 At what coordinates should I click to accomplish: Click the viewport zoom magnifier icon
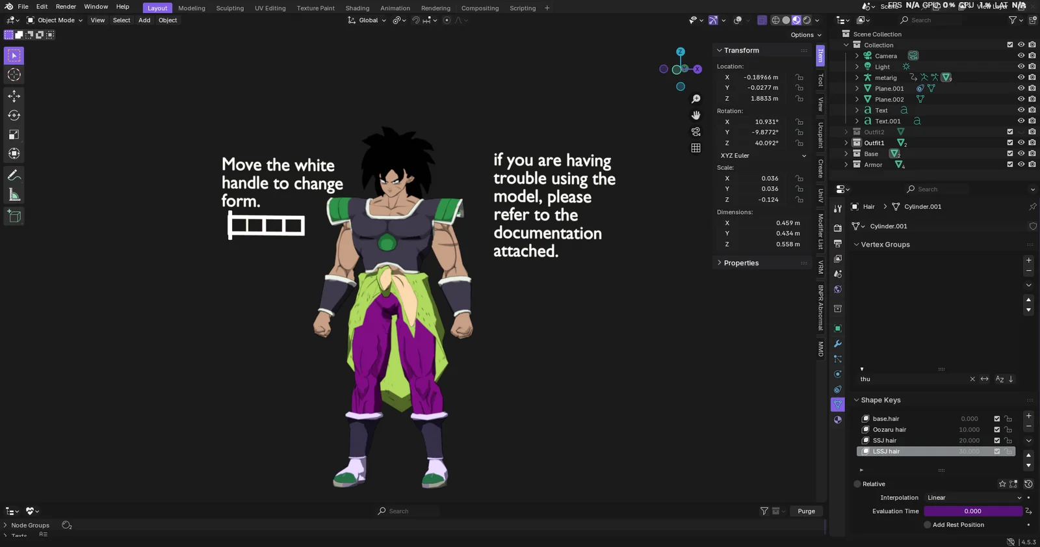tap(696, 99)
